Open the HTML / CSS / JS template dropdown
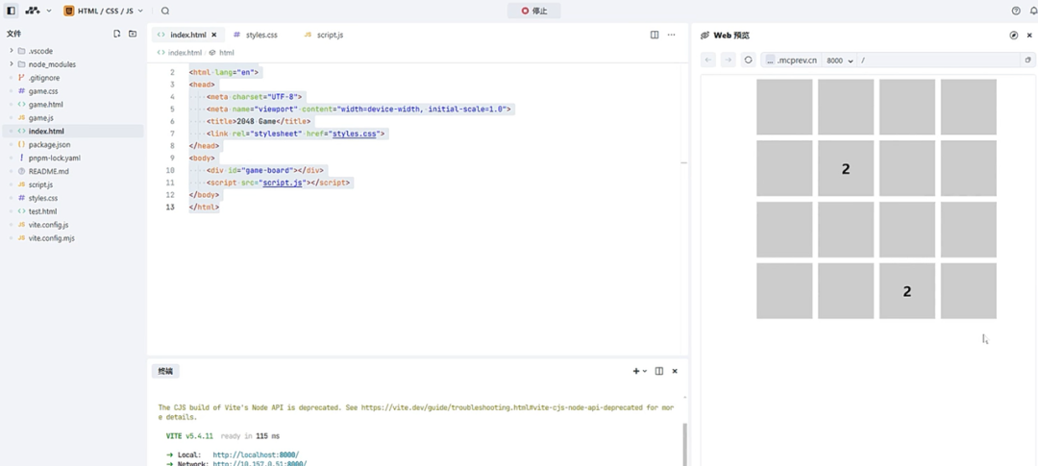 click(x=104, y=11)
